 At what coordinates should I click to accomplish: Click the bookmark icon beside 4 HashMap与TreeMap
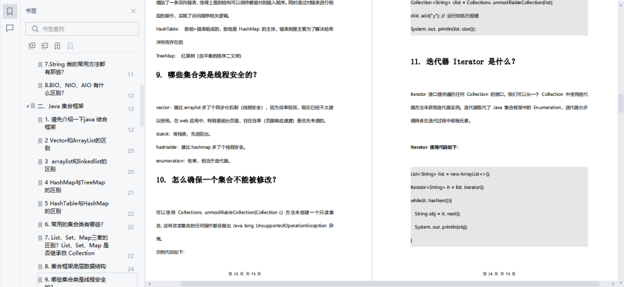click(40, 183)
